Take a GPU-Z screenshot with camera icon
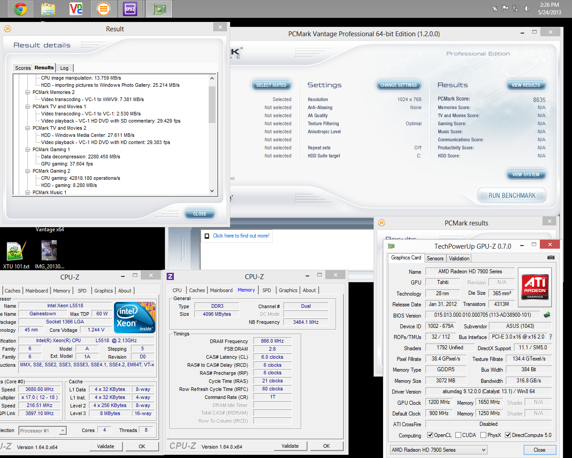This screenshot has width=572, height=458. coord(551,258)
